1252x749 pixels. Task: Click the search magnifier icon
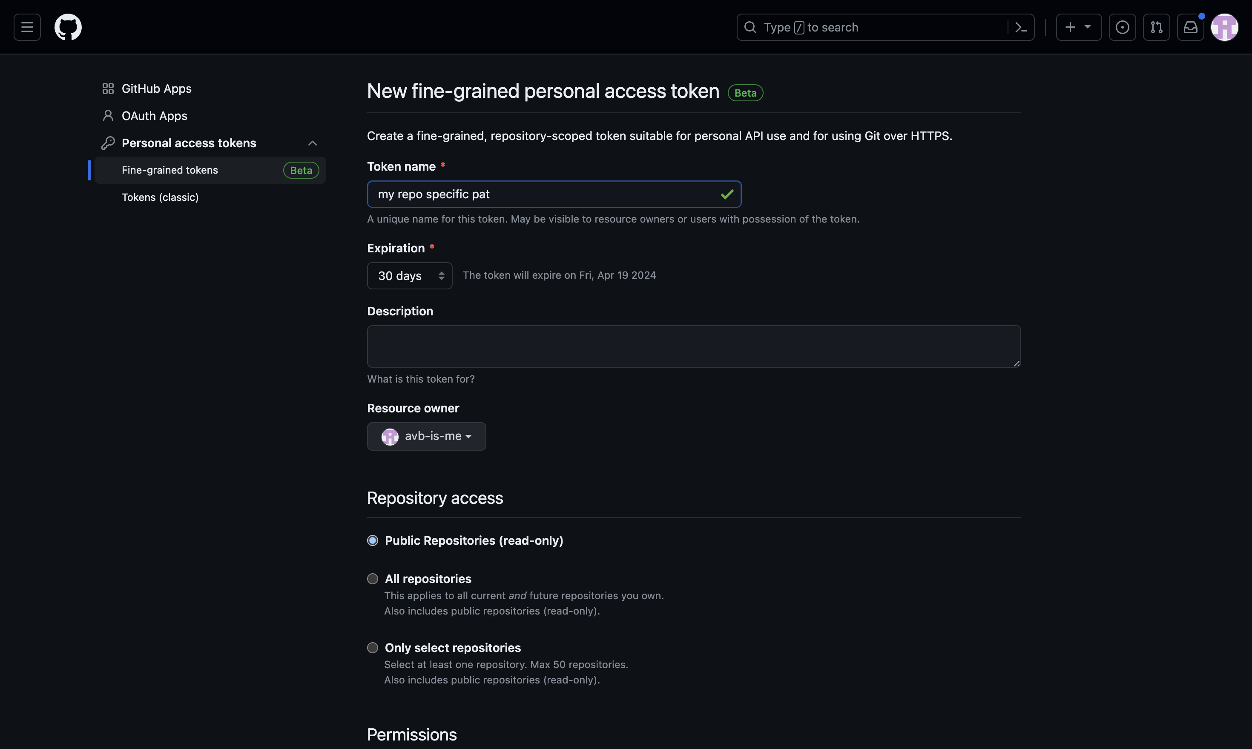(x=750, y=27)
